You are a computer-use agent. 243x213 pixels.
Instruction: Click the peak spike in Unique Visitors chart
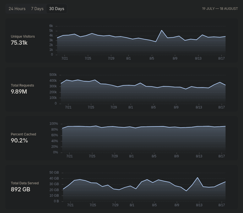coord(162,30)
